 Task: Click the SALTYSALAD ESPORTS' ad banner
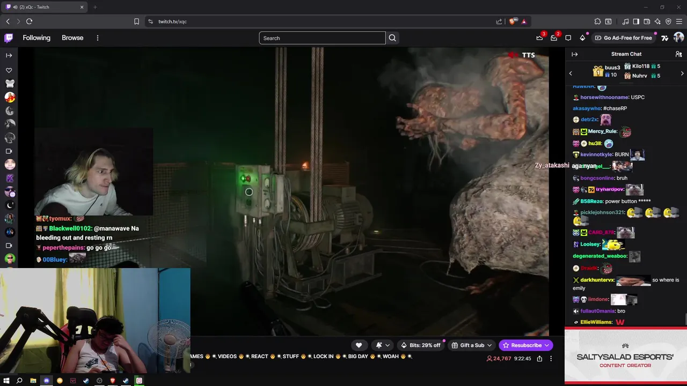coord(625,357)
